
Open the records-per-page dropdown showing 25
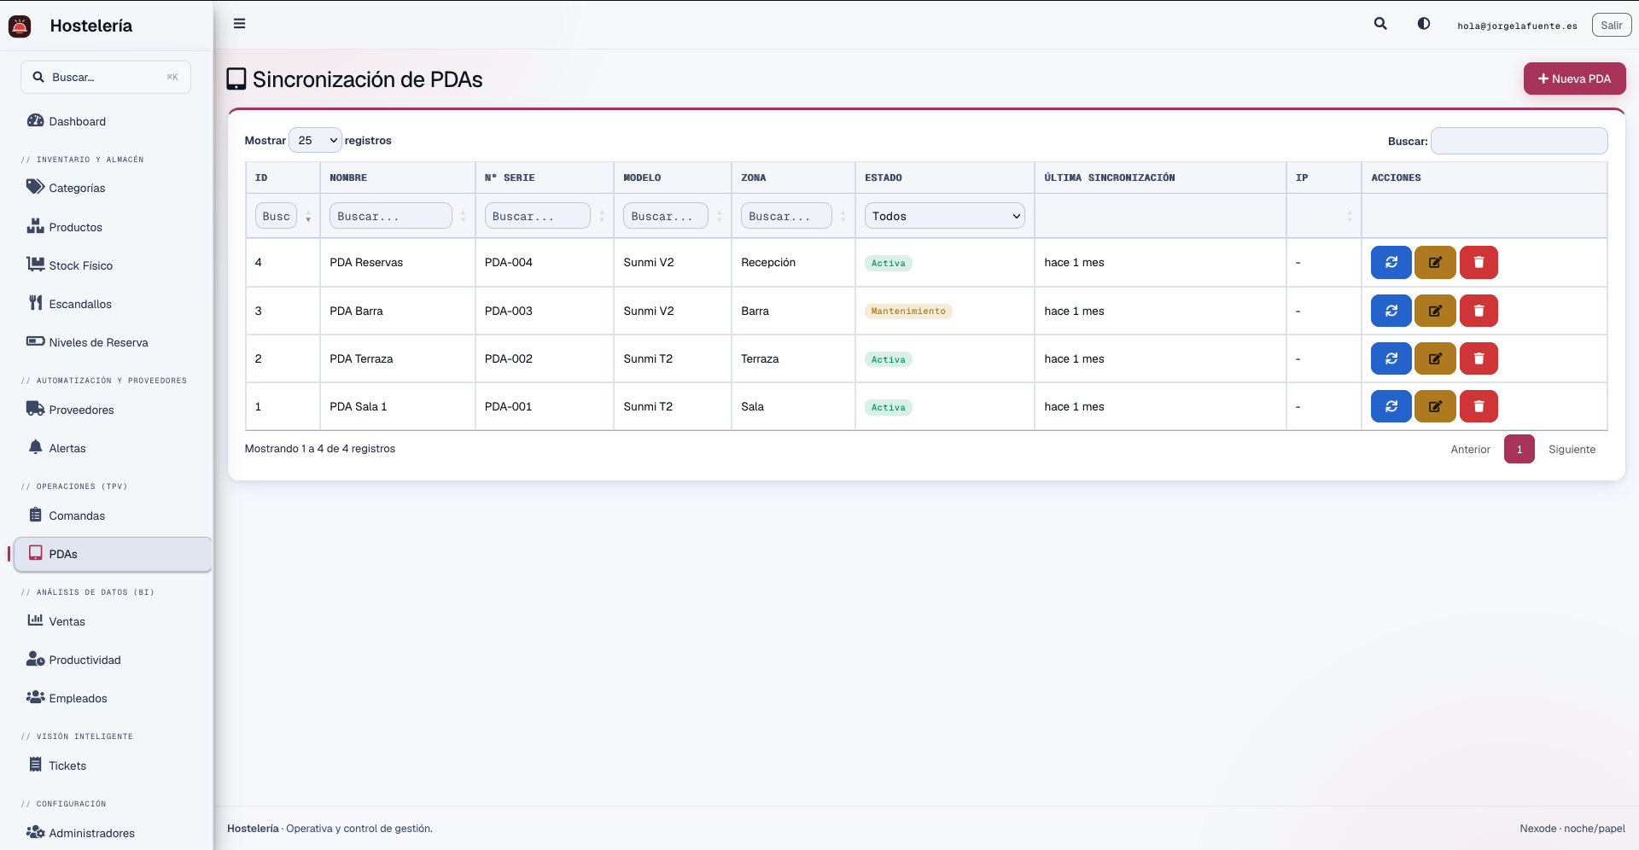[315, 140]
